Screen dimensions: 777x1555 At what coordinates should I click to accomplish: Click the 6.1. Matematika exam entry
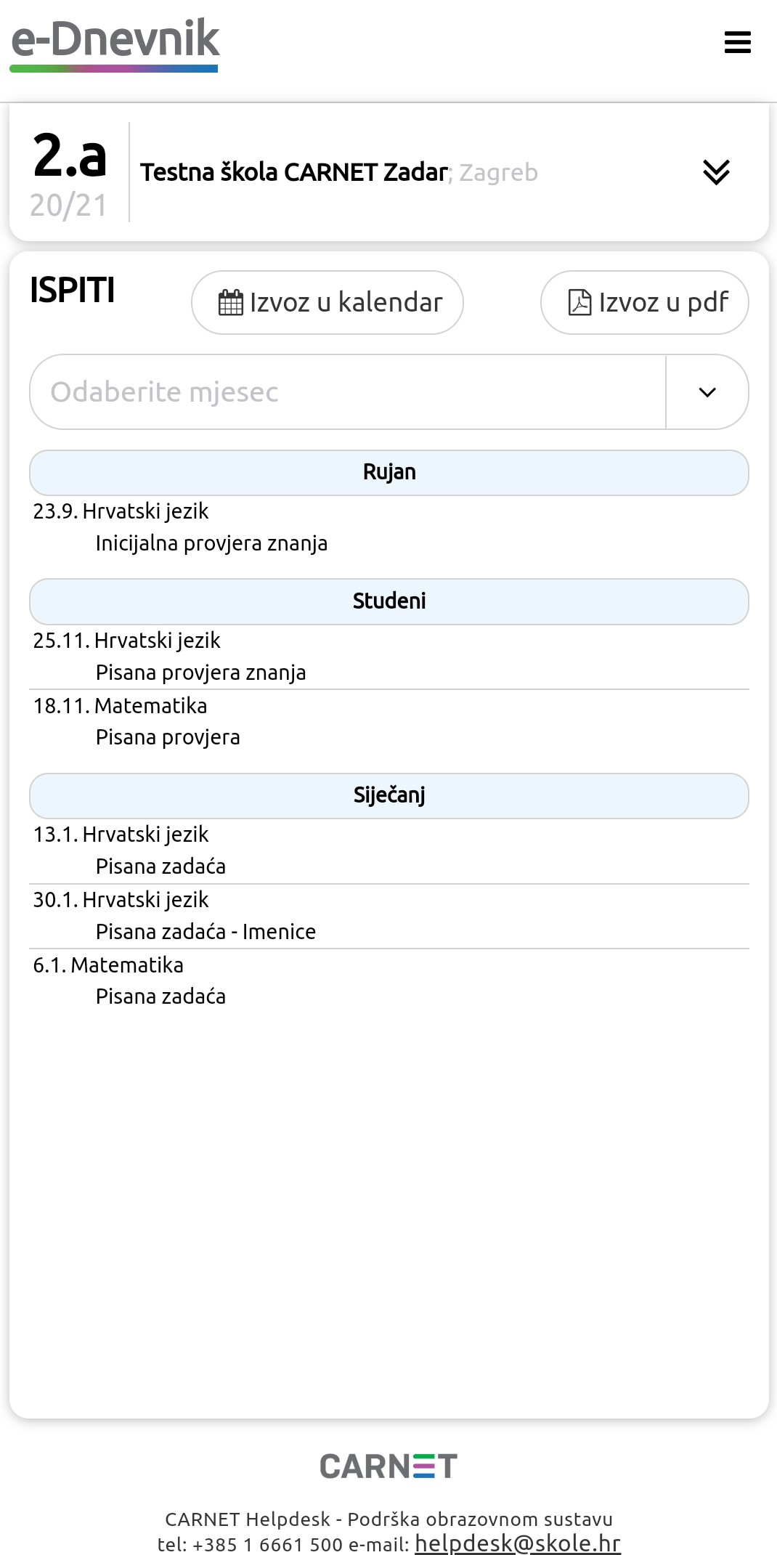pos(108,965)
